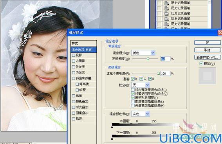The height and width of the screenshot is (144, 222).
Task: Click the 不透明度 opacity slider handle
Action: pos(148,59)
